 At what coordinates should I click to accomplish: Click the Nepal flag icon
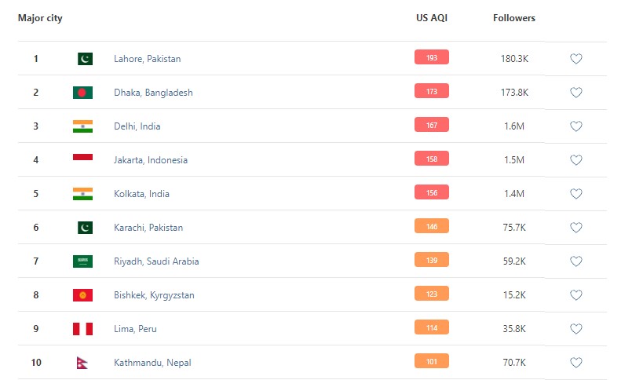82,363
